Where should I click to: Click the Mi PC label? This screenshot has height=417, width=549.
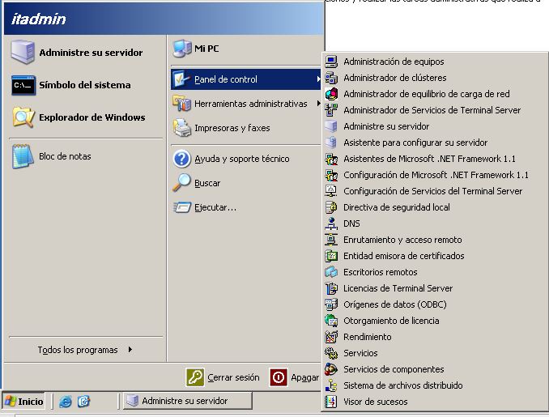point(206,49)
